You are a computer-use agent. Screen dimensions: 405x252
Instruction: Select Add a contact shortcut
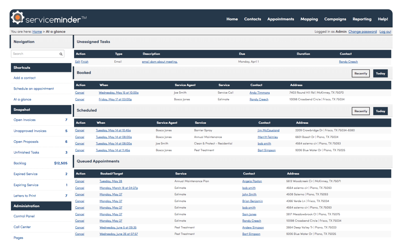point(25,78)
